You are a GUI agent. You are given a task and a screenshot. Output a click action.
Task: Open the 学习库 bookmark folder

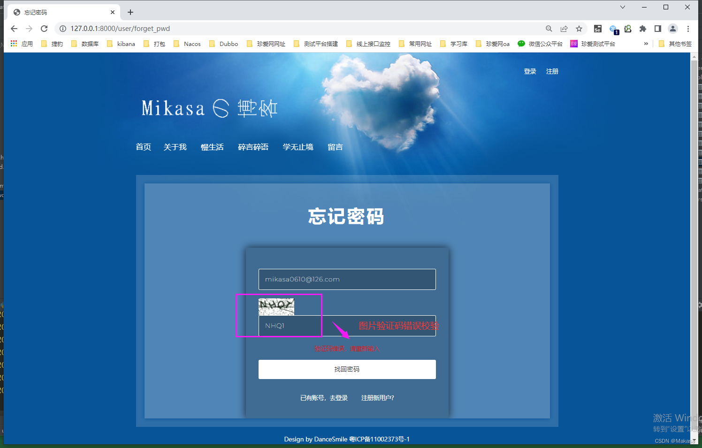pos(454,44)
